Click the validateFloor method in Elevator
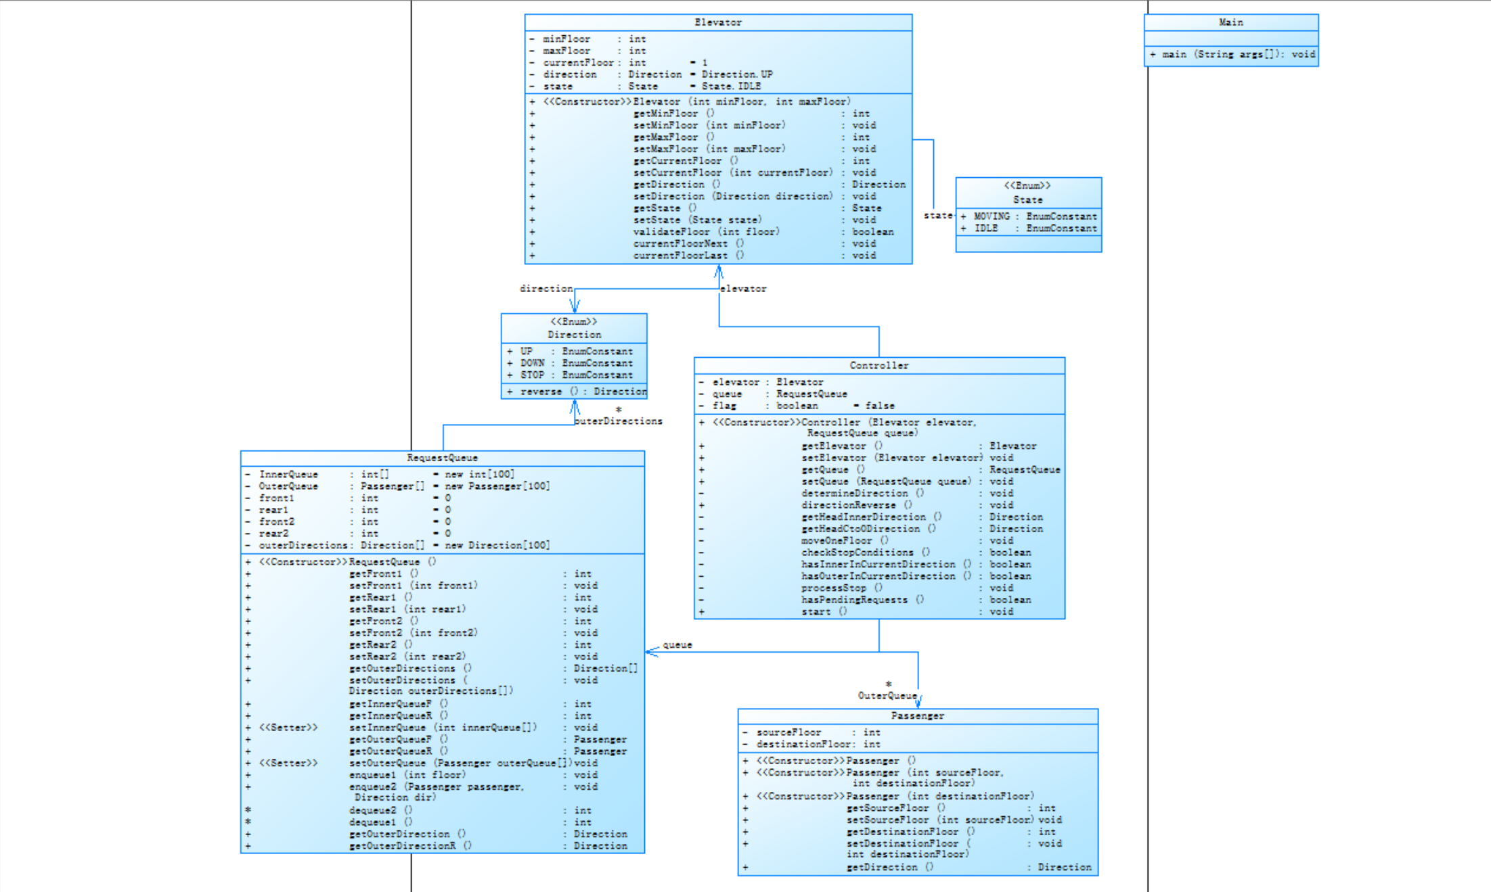Screen dimensions: 1491x892 tap(706, 232)
